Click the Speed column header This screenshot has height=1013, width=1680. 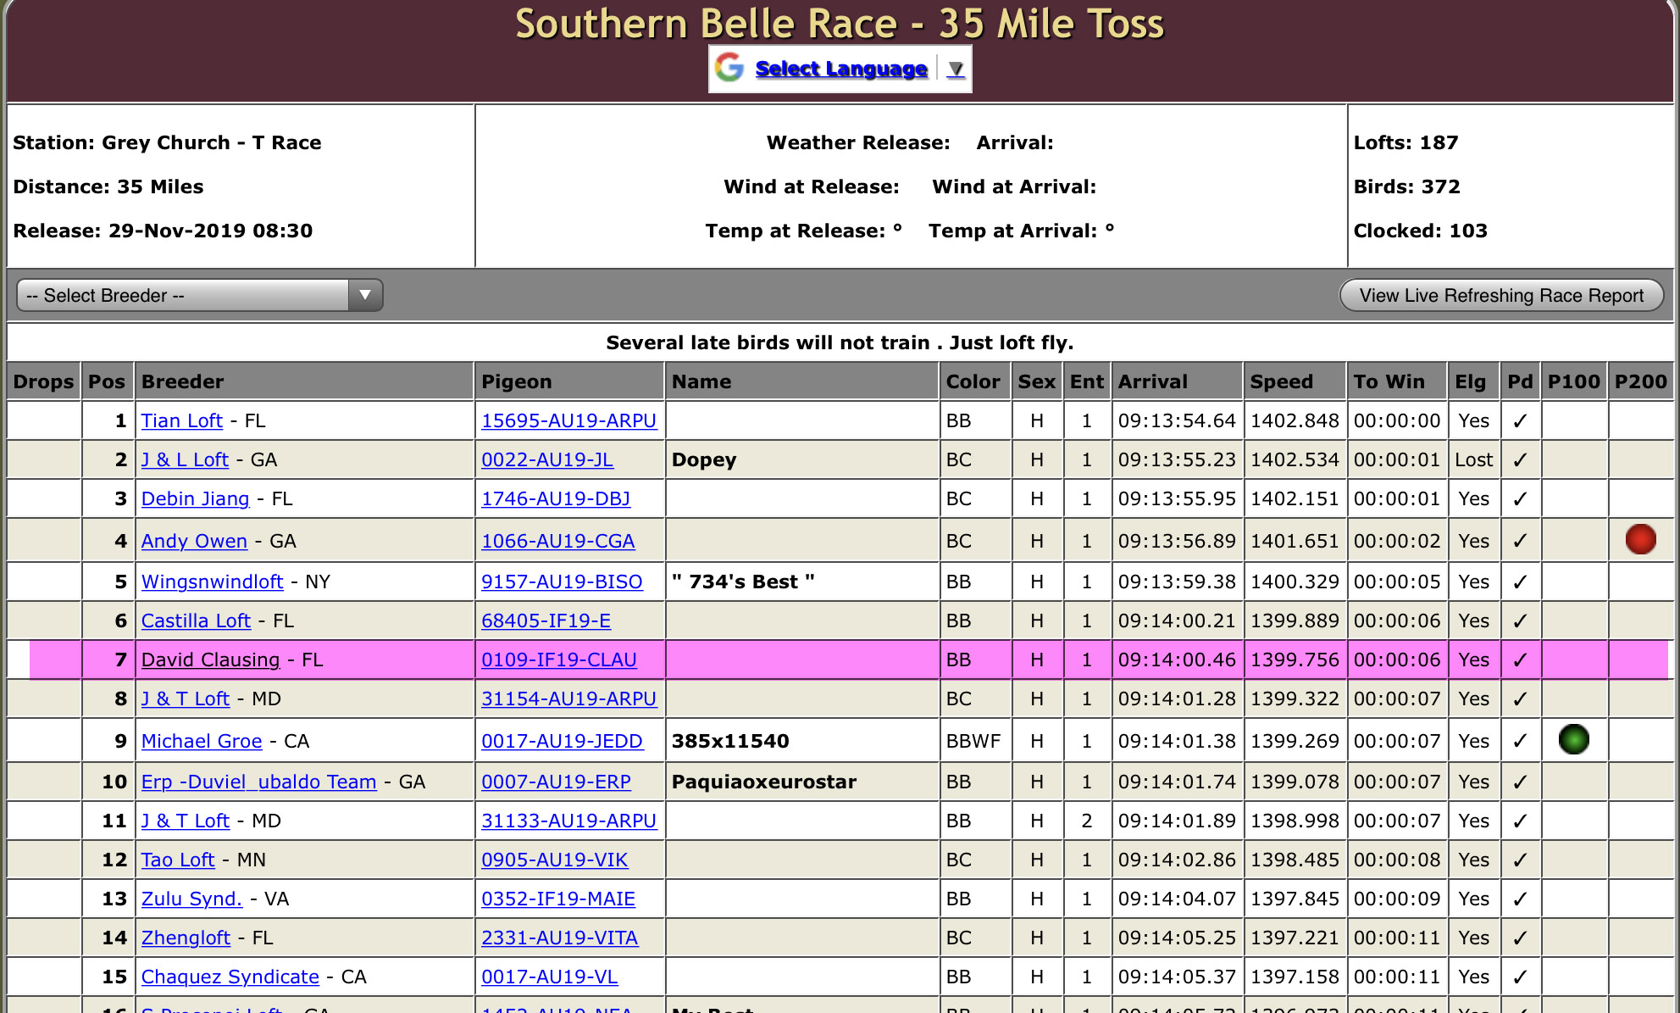(1281, 381)
